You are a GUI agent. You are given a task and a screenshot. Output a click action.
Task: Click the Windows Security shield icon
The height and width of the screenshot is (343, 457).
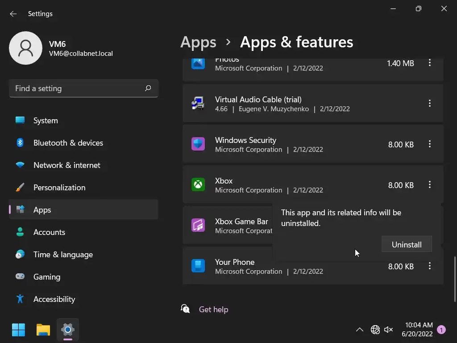pyautogui.click(x=198, y=144)
